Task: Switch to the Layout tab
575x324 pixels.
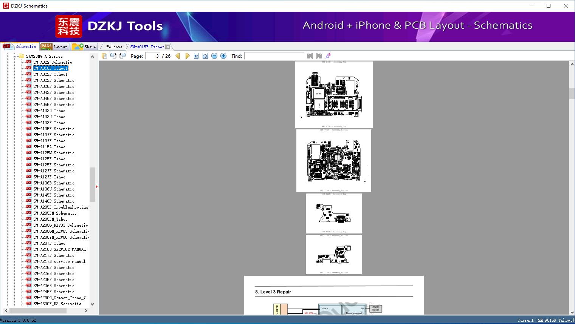Action: pos(54,47)
